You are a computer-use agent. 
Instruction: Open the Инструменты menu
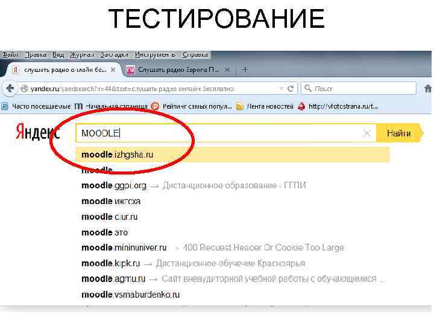point(156,54)
